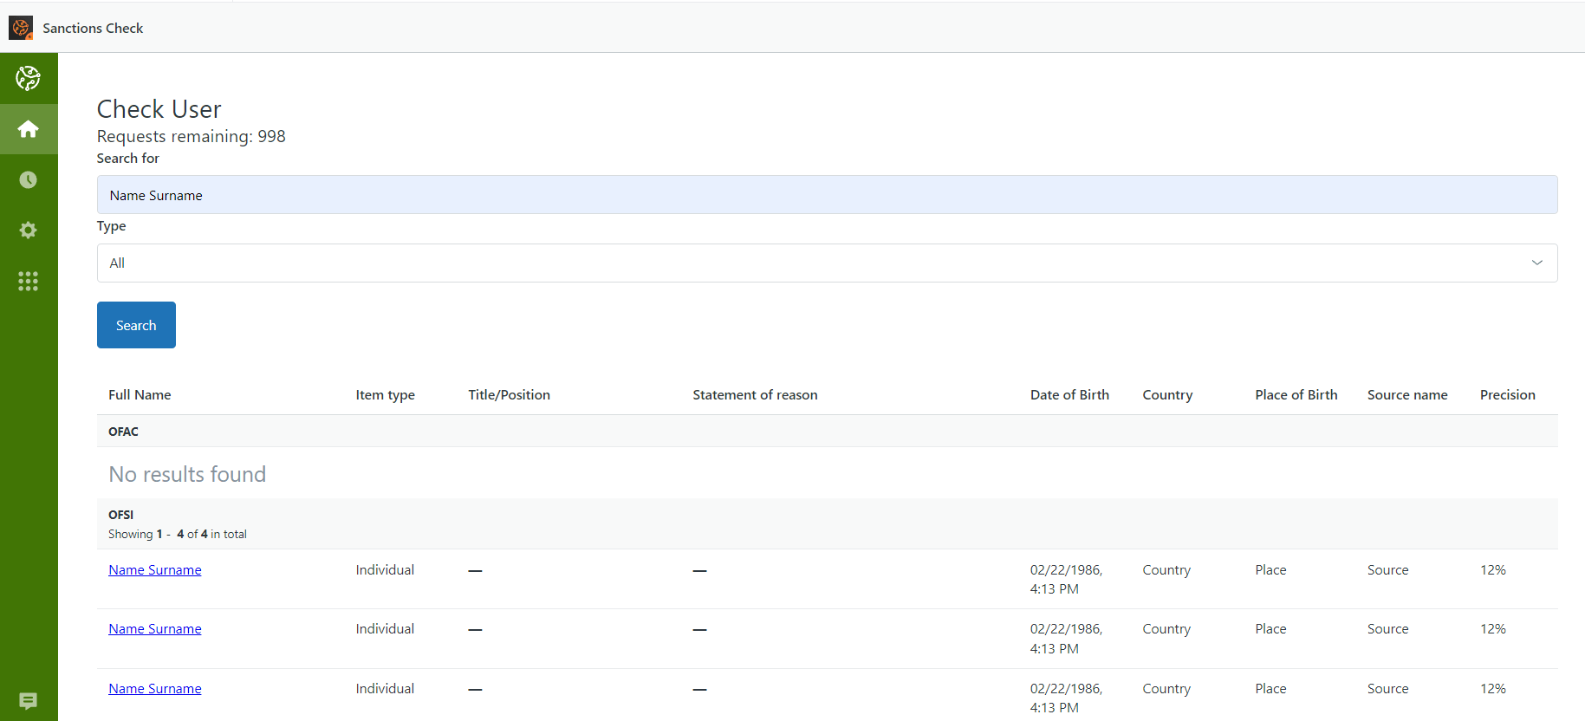Open the apps grid icon in the sidebar
This screenshot has height=721, width=1585.
[x=29, y=281]
